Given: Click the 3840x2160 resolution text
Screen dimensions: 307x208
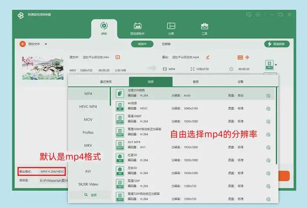Looking at the screenshot, I should pyautogui.click(x=191, y=109).
